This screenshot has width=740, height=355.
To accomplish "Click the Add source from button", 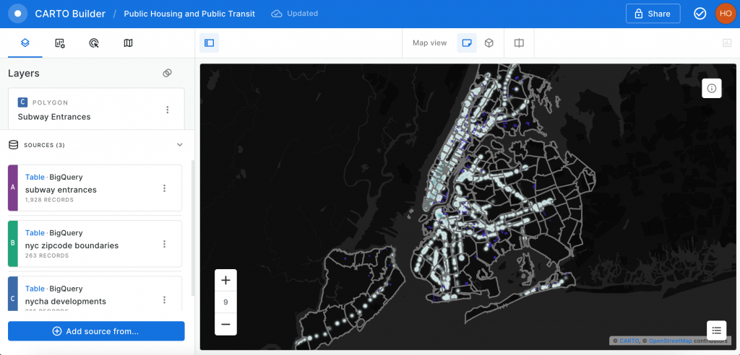I will [96, 331].
